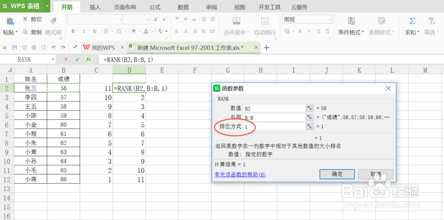
Task: Open 有关该函数的帮助 link
Action: (240, 175)
